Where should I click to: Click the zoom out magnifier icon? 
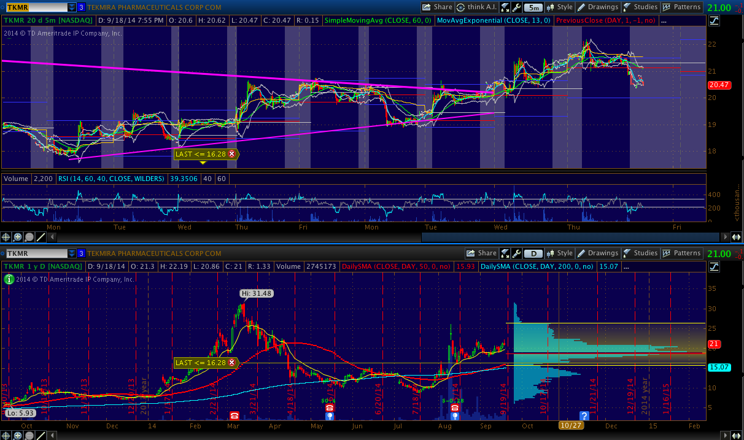coord(29,237)
